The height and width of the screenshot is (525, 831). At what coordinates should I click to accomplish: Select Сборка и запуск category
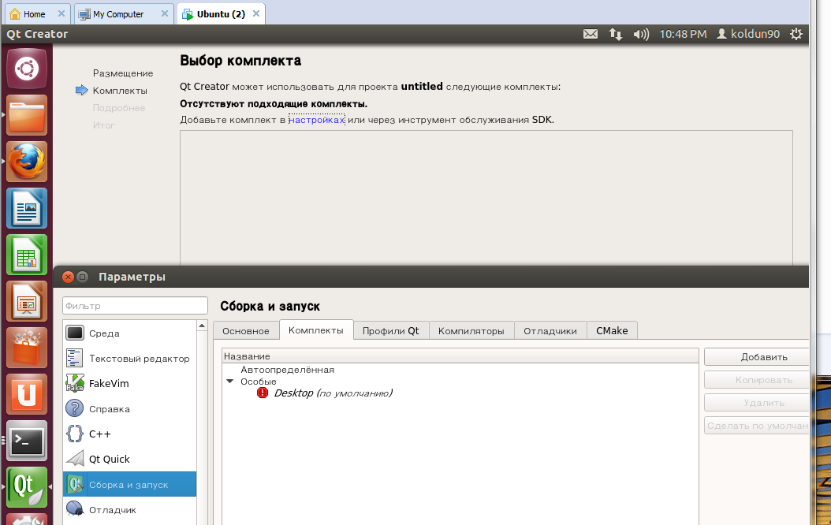(130, 484)
